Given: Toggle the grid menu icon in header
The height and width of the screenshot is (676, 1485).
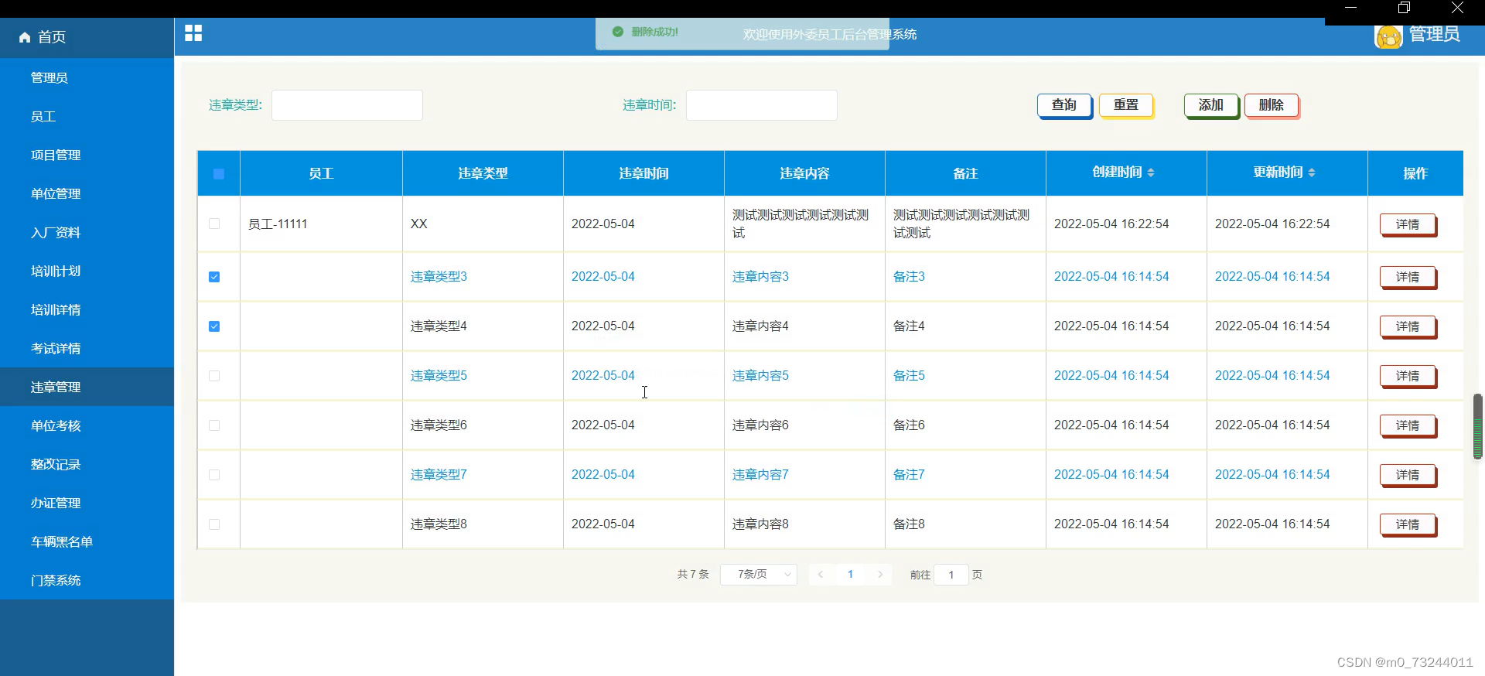Looking at the screenshot, I should [193, 33].
